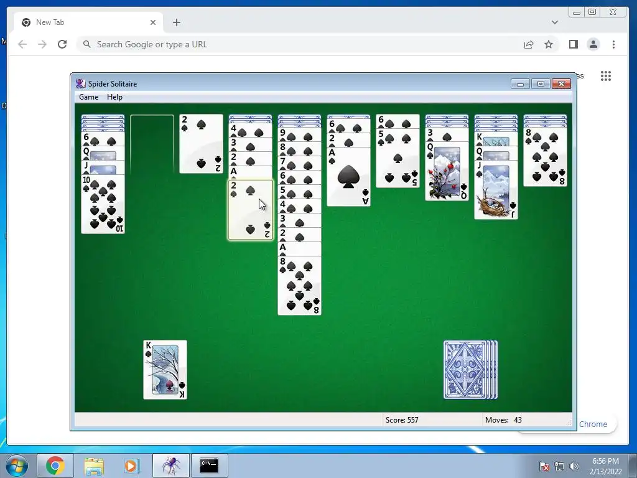Click Chrome in the taskbar
Viewport: 637px width, 478px height.
(55, 466)
